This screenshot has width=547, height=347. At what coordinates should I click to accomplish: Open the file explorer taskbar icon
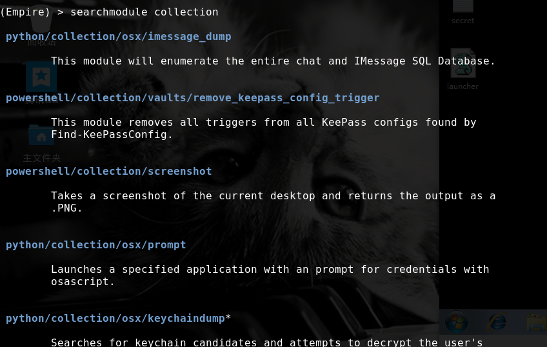click(x=536, y=321)
